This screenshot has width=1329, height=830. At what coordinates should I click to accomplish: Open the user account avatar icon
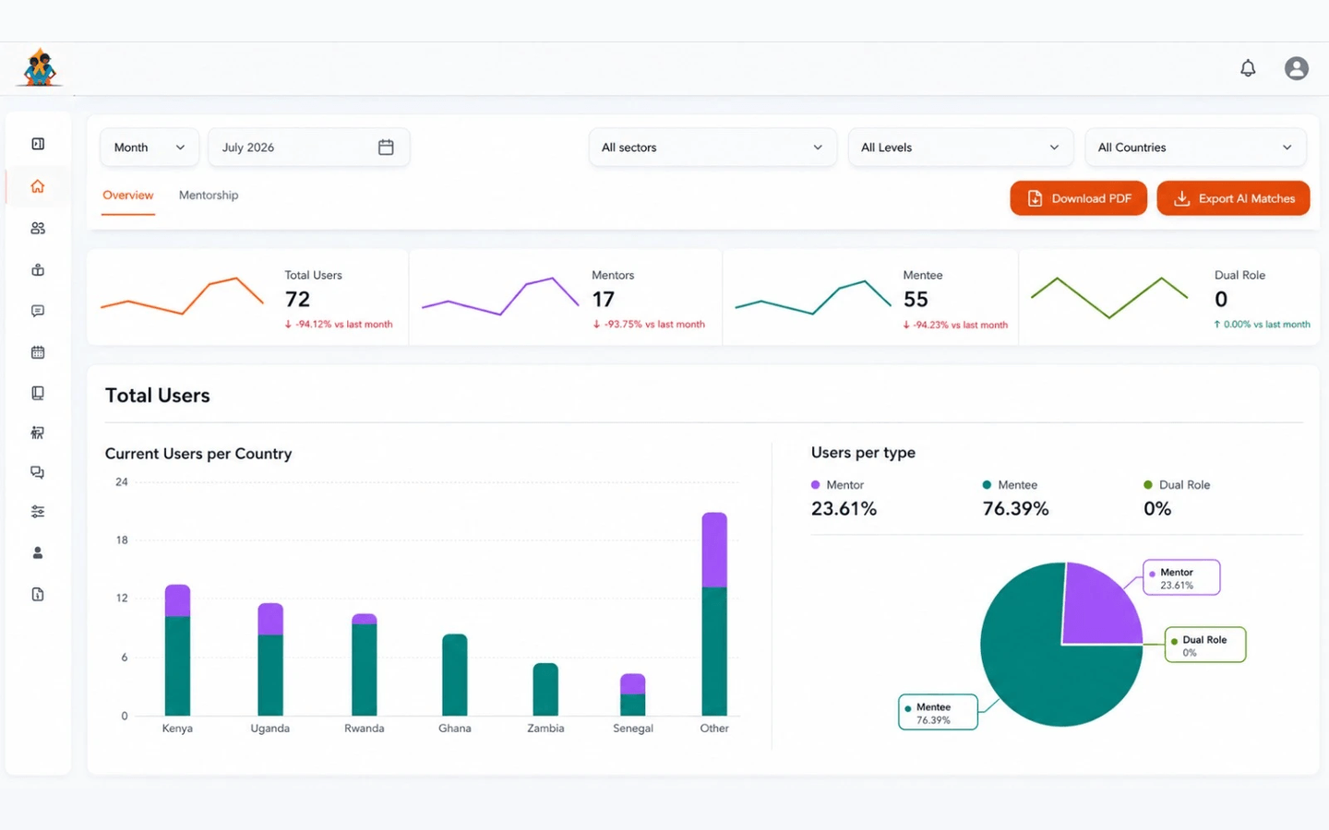coord(1297,68)
